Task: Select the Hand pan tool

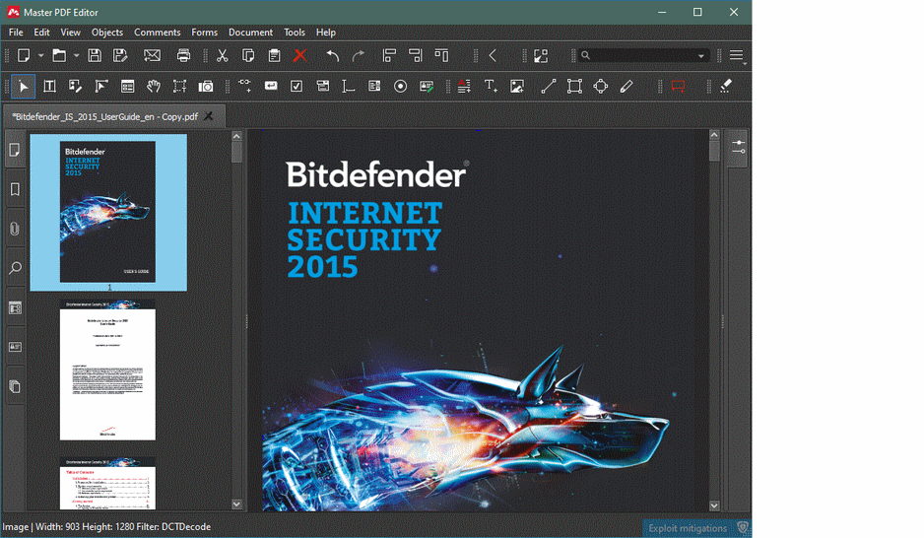Action: (154, 87)
